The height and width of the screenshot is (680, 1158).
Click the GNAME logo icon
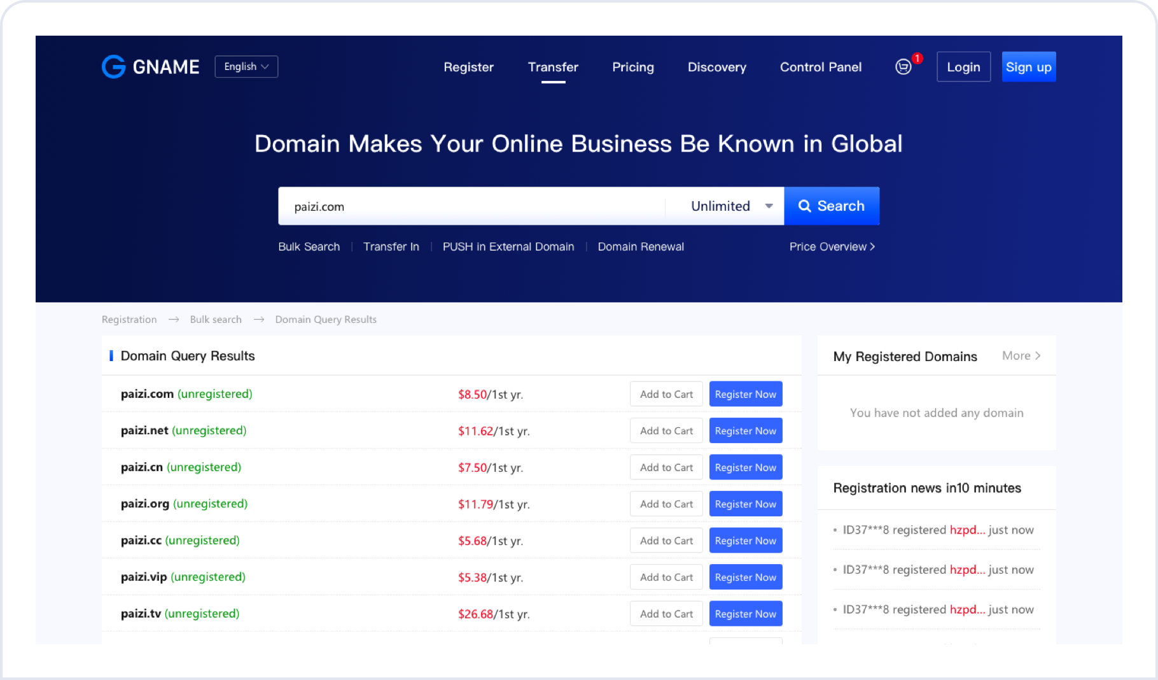(114, 67)
